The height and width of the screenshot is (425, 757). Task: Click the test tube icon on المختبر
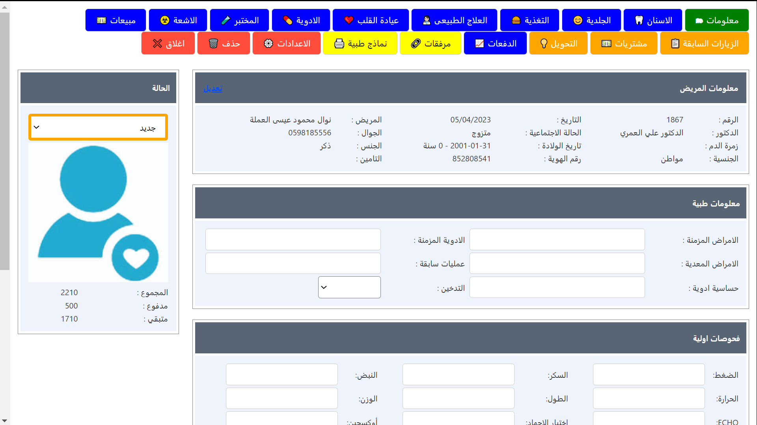coord(226,20)
